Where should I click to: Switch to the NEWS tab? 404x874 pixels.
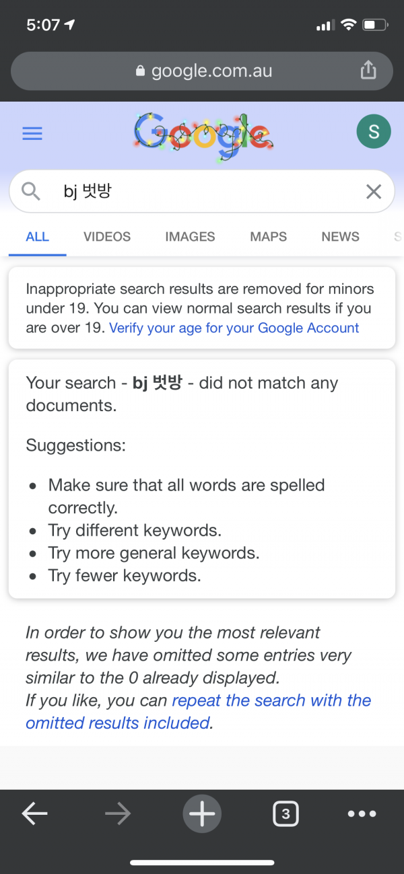coord(340,236)
